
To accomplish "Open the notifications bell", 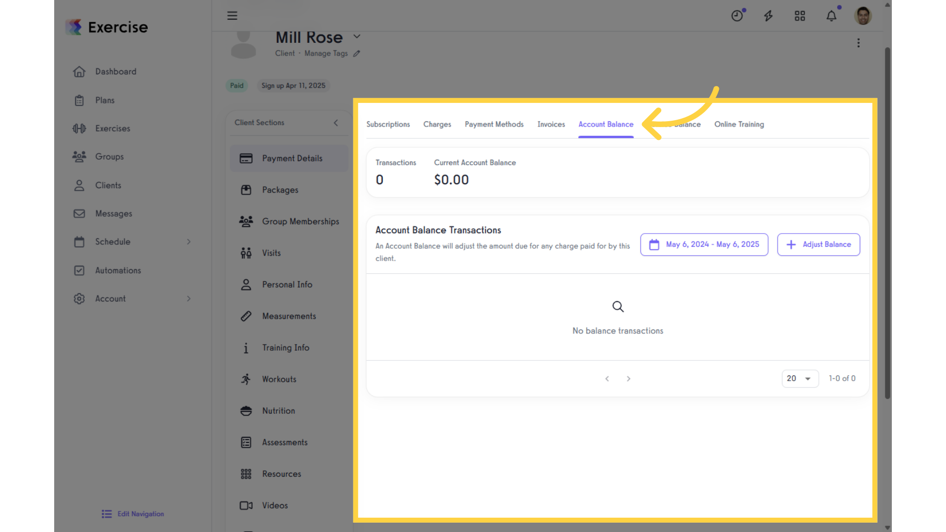I will coord(832,16).
